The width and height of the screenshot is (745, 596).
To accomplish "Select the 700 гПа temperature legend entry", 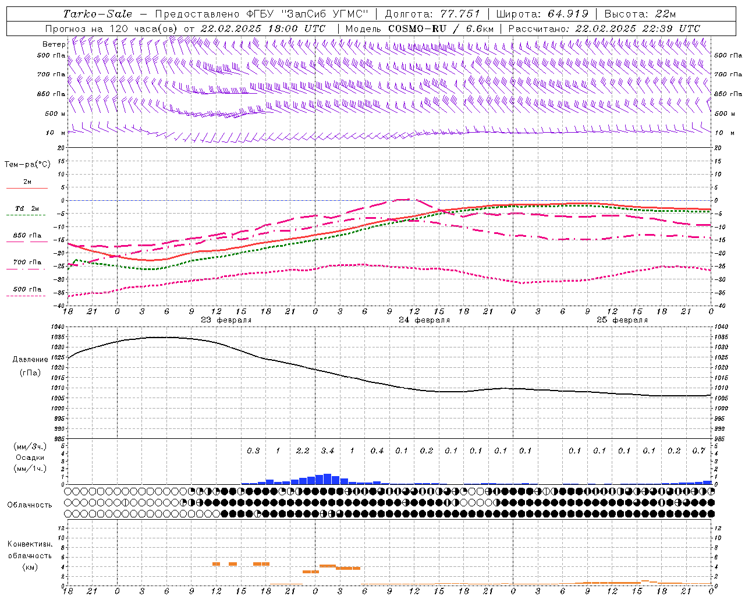I will [27, 262].
